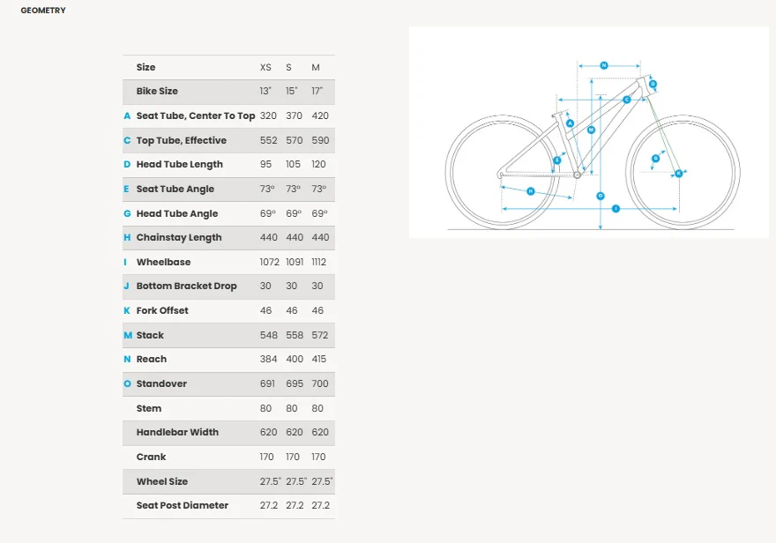Click the N reach marker on bike diagram
This screenshot has height=543, width=776.
(x=604, y=65)
